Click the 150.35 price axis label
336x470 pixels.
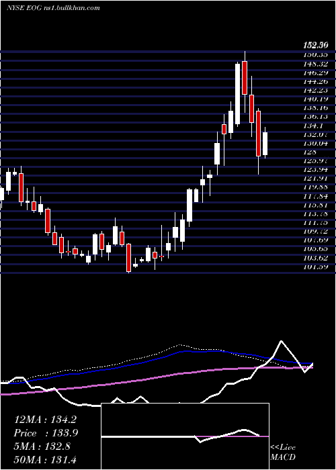tap(315, 54)
